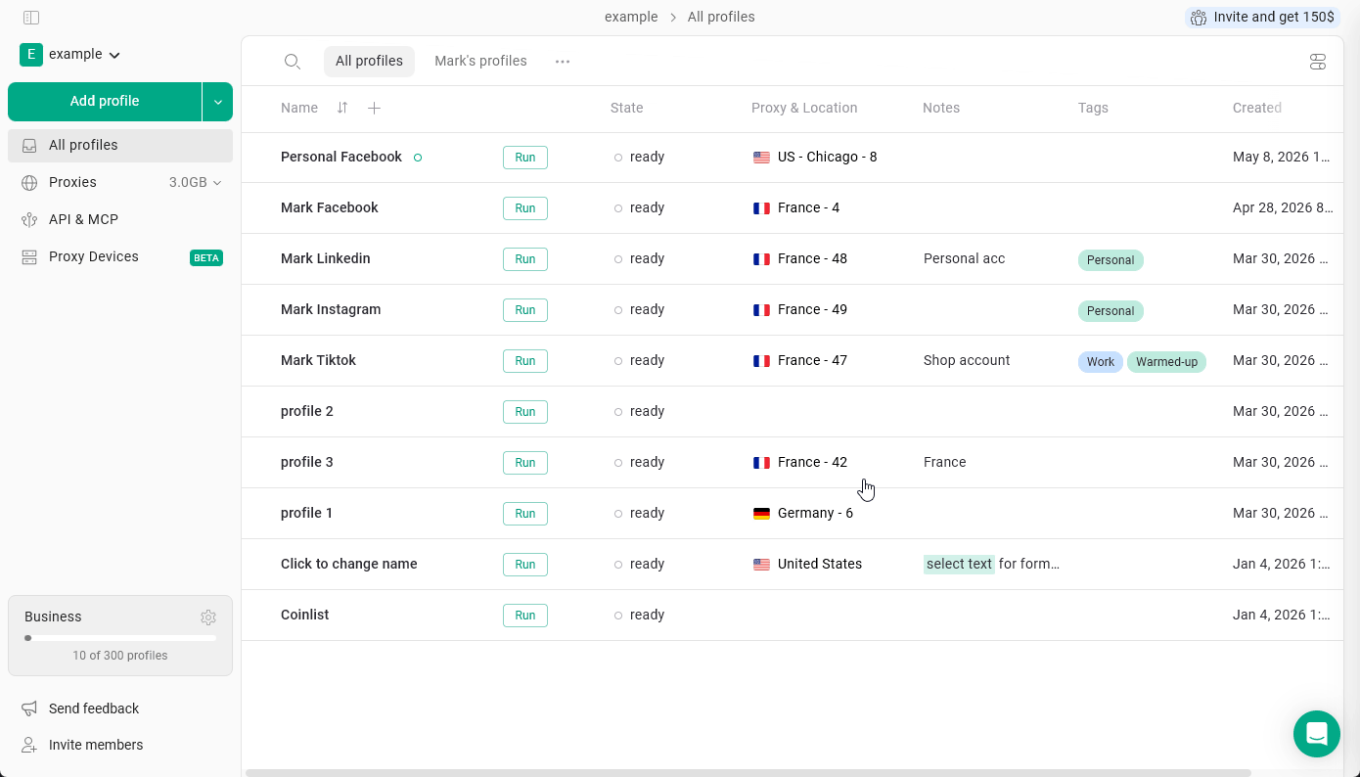Toggle the sidebar panel icon
The image size is (1360, 777).
click(31, 18)
